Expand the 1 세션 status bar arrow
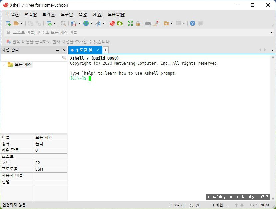 (x=227, y=205)
